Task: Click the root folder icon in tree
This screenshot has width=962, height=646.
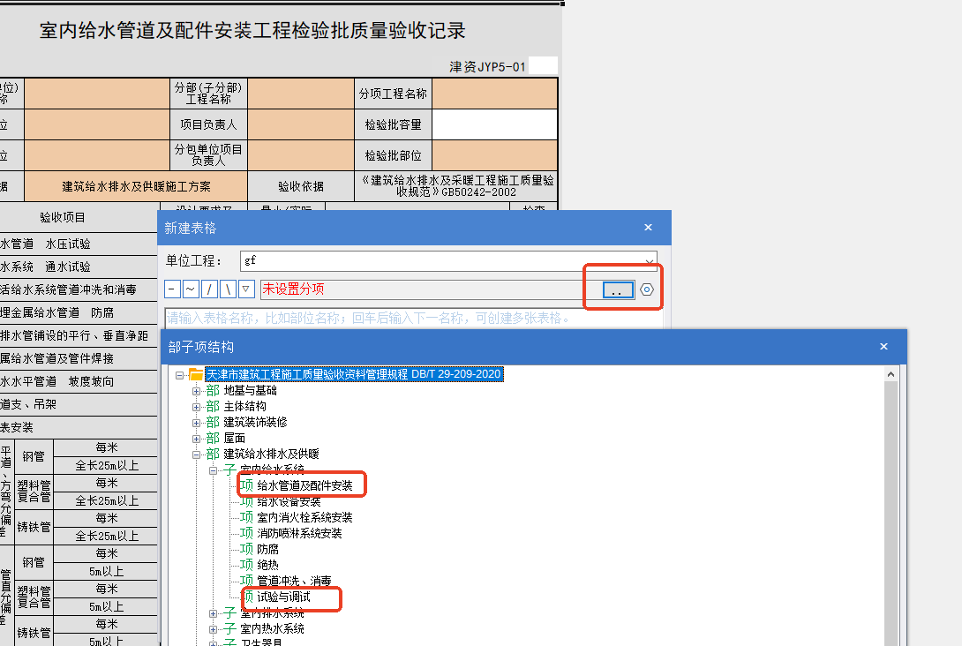Action: click(x=196, y=374)
